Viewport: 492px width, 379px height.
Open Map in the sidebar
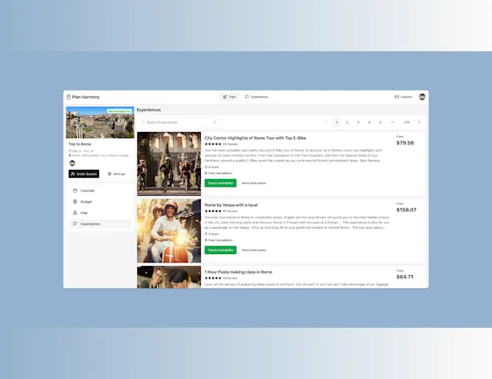[100, 213]
